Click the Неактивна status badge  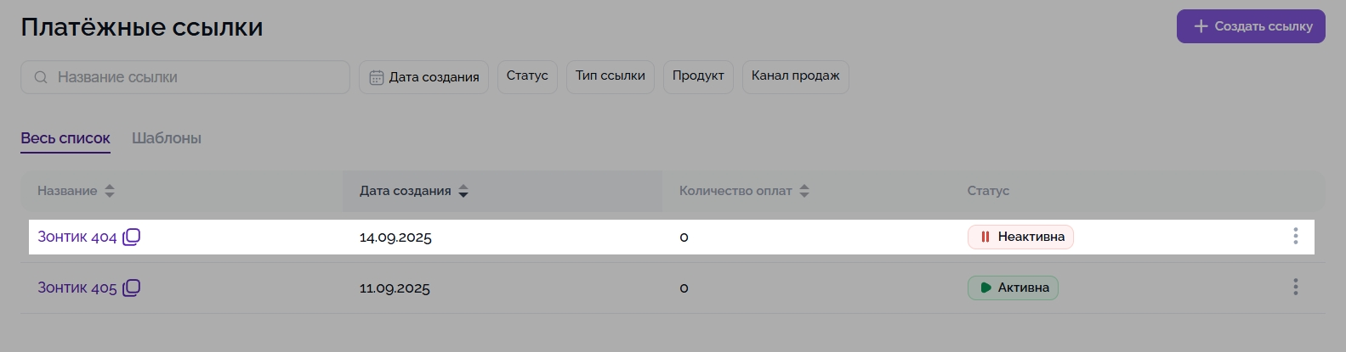(x=1020, y=237)
